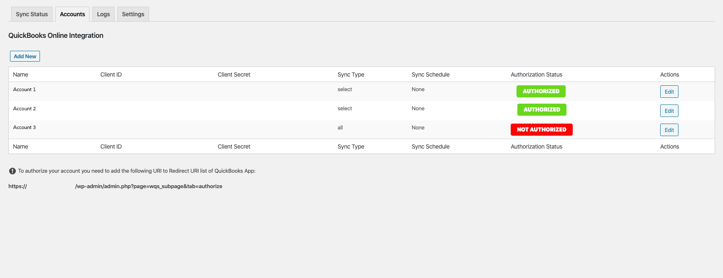Edit Account 1
The width and height of the screenshot is (723, 278).
pos(669,92)
